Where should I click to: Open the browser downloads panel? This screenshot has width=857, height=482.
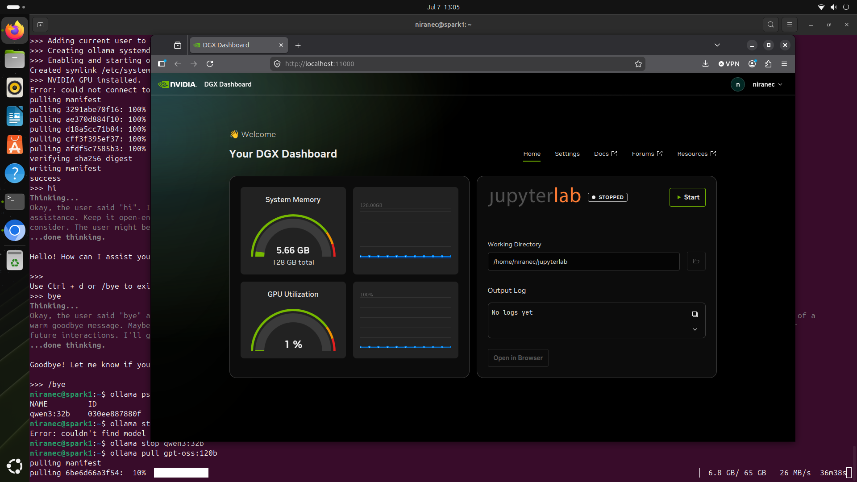(705, 64)
